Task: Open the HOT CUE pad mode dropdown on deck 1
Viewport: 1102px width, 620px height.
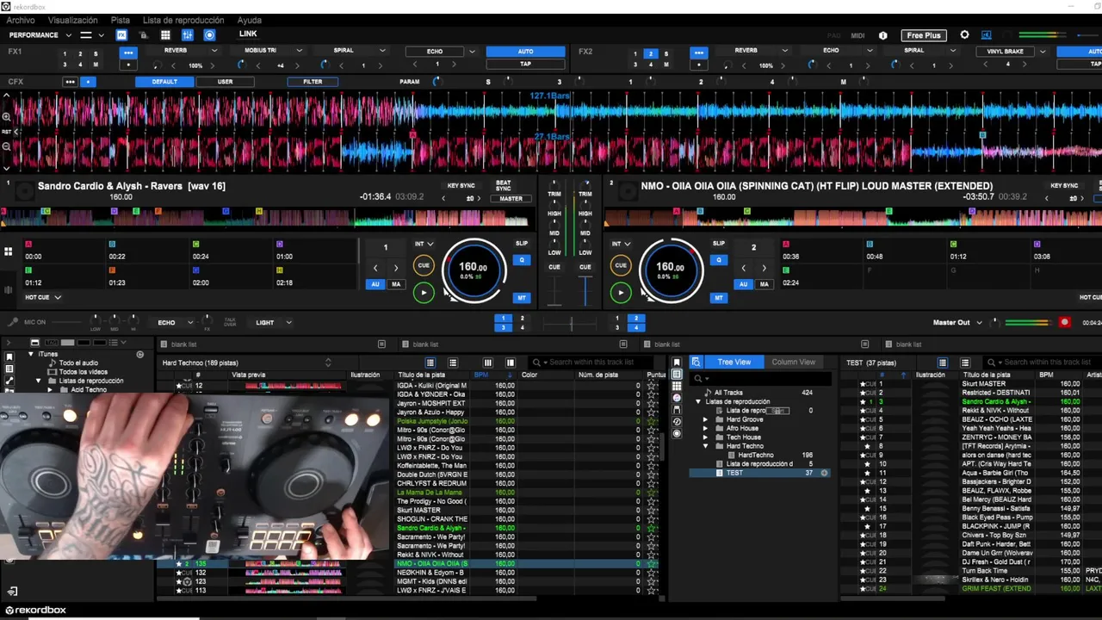Action: click(x=43, y=297)
